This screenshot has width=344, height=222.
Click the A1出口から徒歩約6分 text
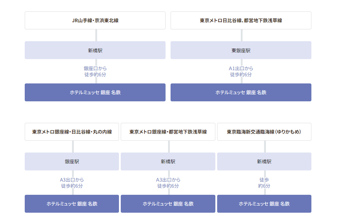click(241, 72)
